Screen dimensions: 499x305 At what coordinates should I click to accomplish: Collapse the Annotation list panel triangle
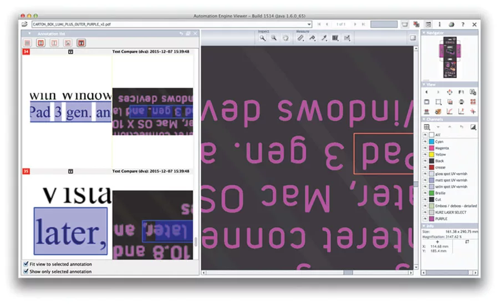29,33
